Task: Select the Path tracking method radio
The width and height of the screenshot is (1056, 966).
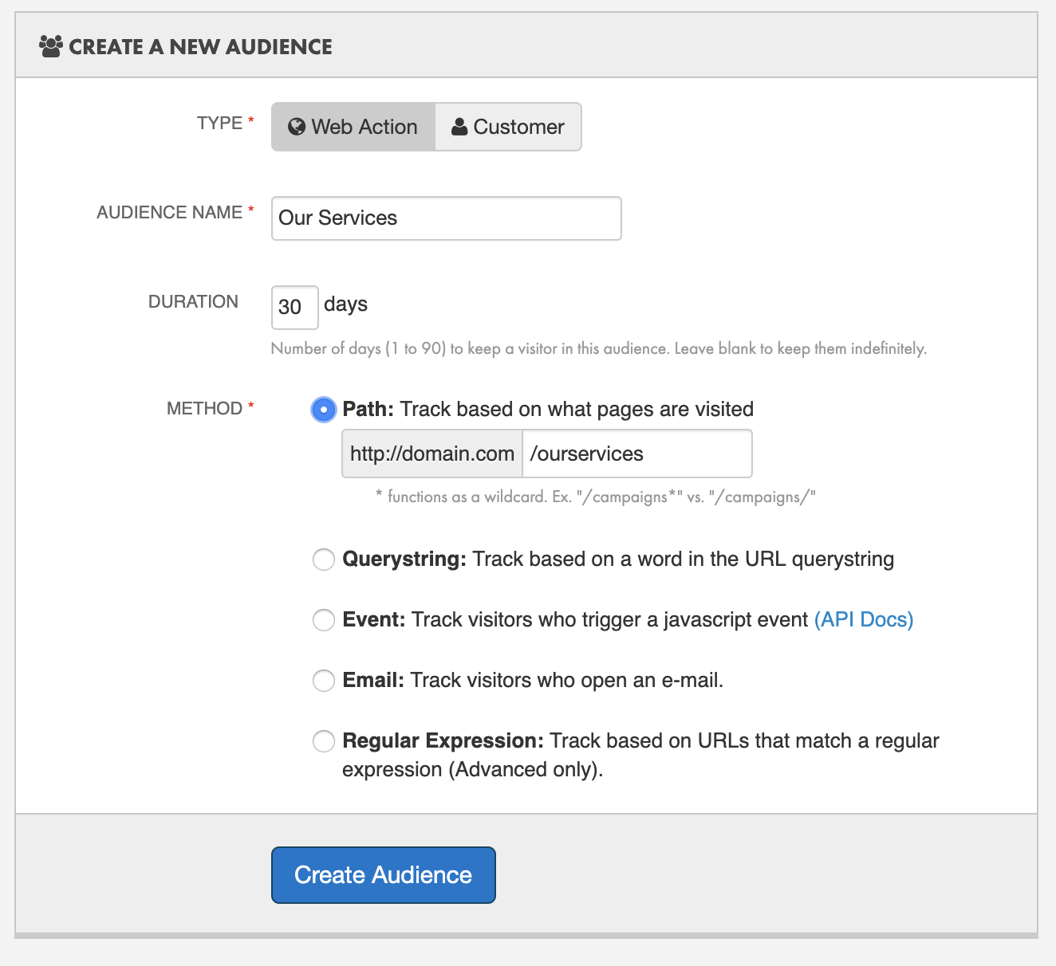Action: pyautogui.click(x=323, y=410)
